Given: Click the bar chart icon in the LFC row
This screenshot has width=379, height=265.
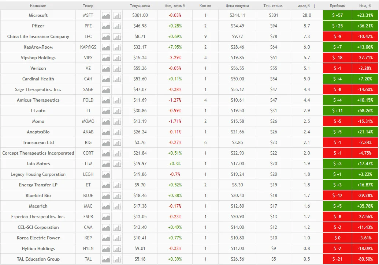Looking at the screenshot, I should coord(117,37).
